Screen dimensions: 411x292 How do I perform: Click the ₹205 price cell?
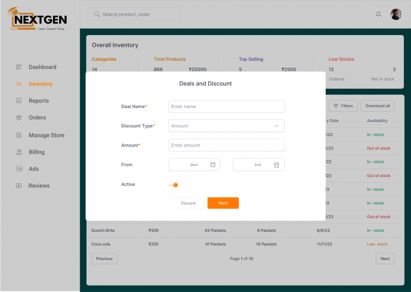tap(154, 244)
